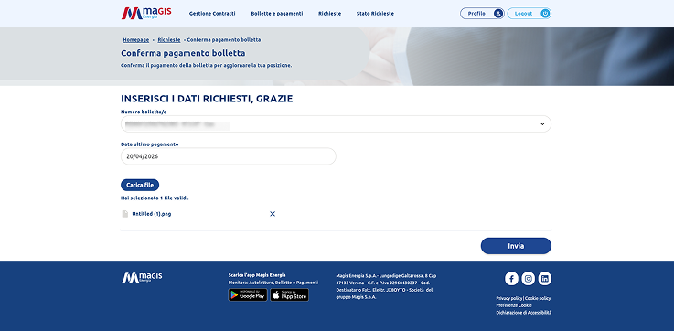674x331 pixels.
Task: Open the Preferenze Cookie link
Action: coord(514,305)
